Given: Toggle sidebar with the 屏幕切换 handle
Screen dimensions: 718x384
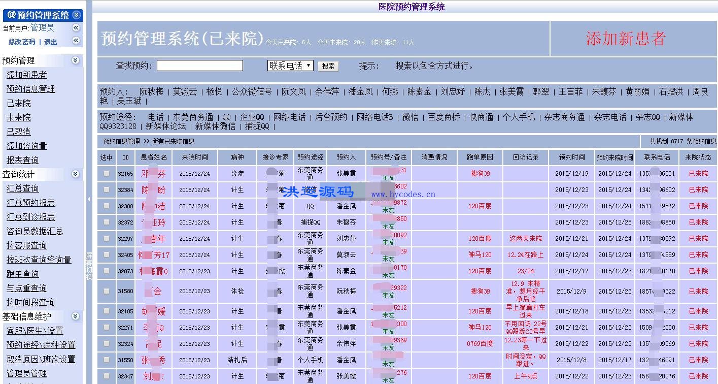Looking at the screenshot, I should click(x=89, y=267).
